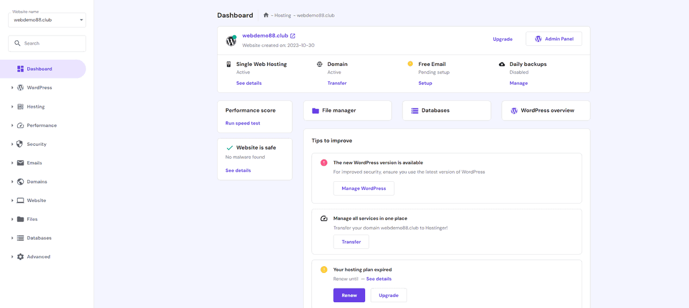Expand the Performance sidebar section arrow
The width and height of the screenshot is (689, 308).
point(12,126)
